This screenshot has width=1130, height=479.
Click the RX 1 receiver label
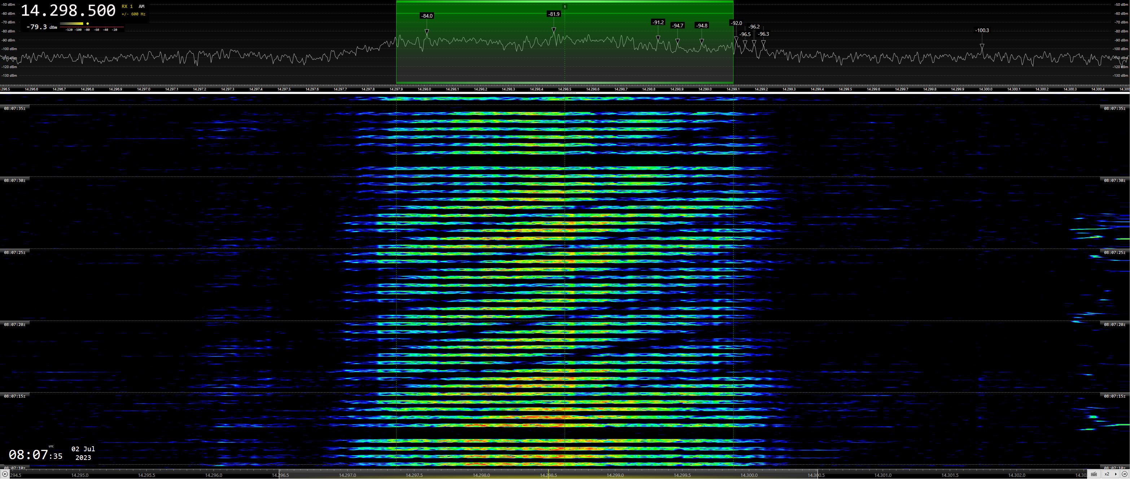pos(127,6)
